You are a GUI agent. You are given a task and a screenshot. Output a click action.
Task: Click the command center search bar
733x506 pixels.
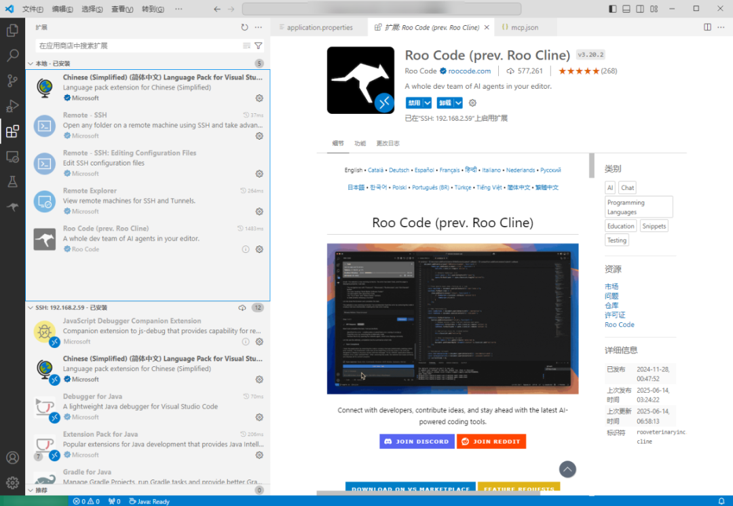tap(381, 9)
